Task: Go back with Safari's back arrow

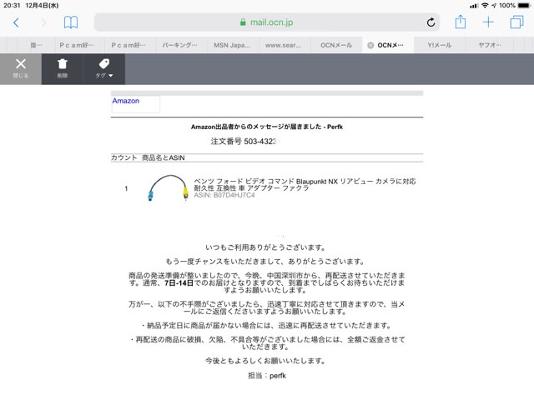Action: 16,22
